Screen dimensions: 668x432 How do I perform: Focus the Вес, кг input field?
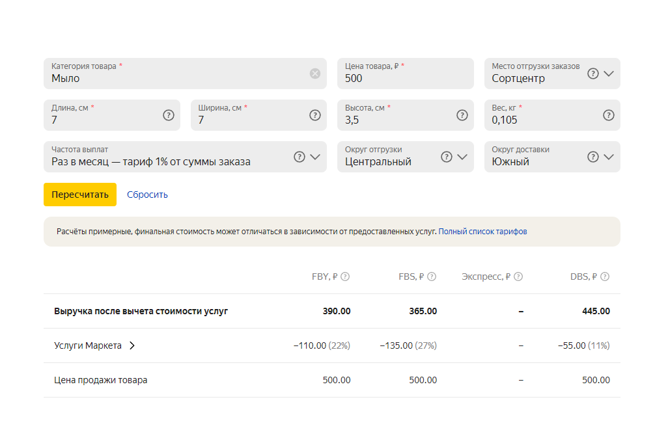pos(552,115)
